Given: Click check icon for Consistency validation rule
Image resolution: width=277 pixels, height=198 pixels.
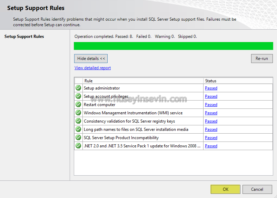Looking at the screenshot, I should point(78,121).
